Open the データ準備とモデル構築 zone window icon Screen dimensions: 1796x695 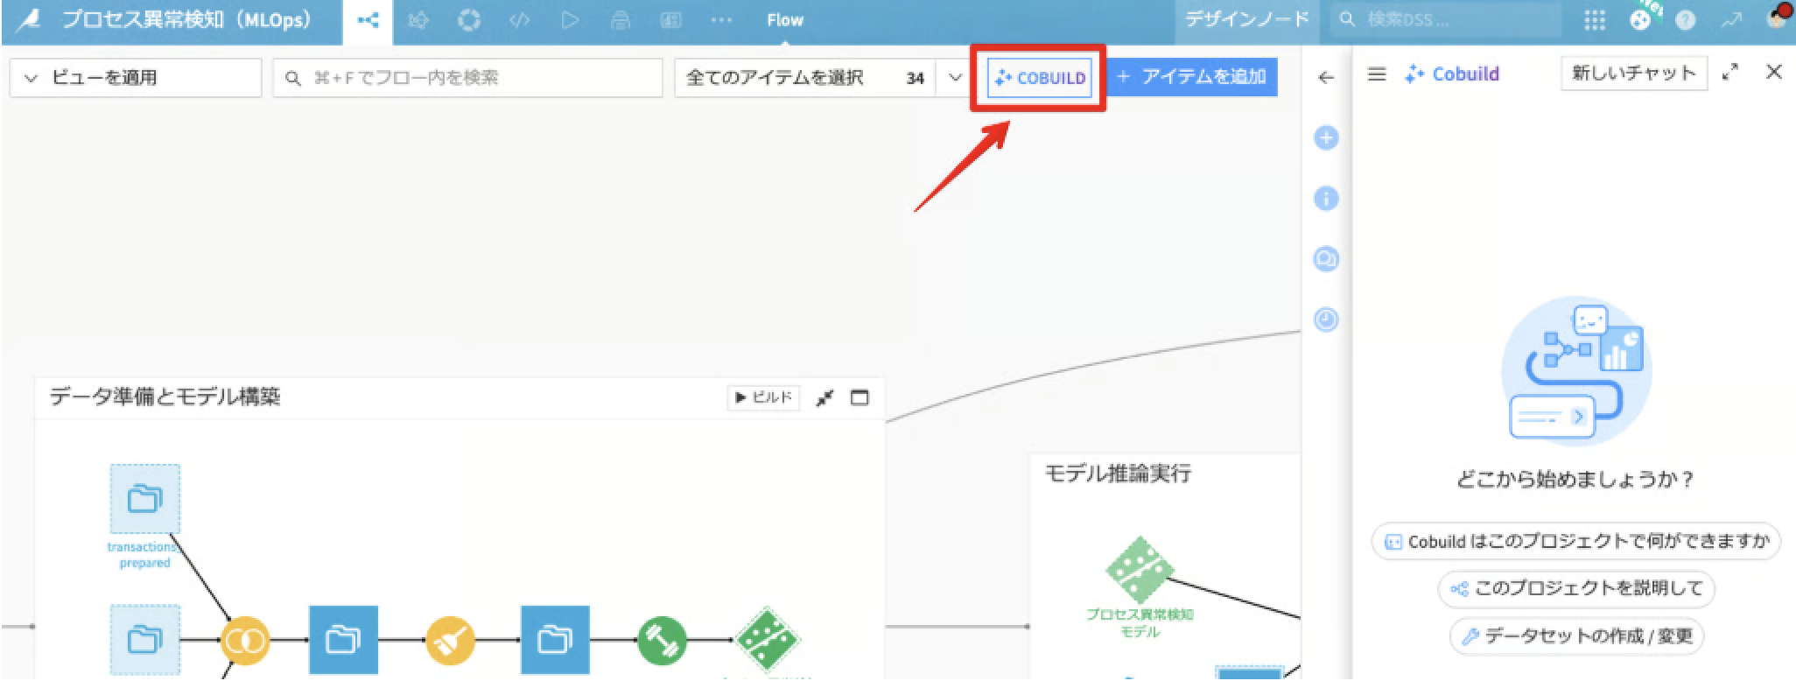[x=859, y=398]
